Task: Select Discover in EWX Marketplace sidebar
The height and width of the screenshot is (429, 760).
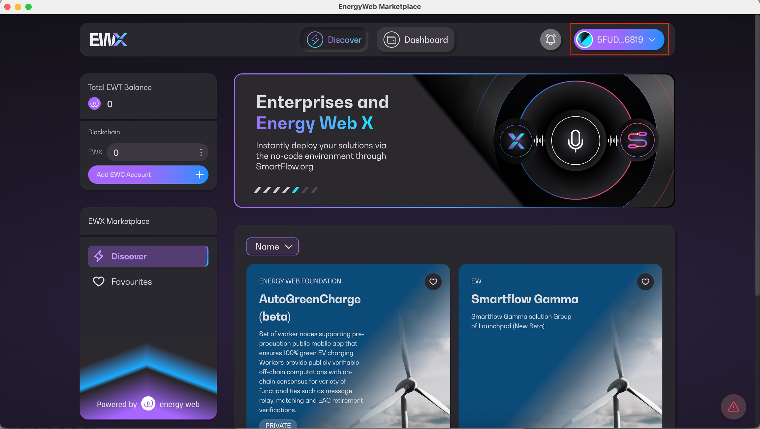Action: point(148,256)
